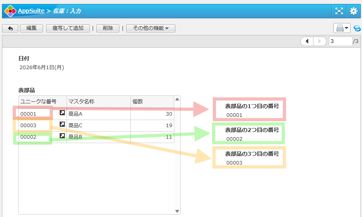Click table scrollbar up arrow
362x217 pixels.
tap(177, 99)
